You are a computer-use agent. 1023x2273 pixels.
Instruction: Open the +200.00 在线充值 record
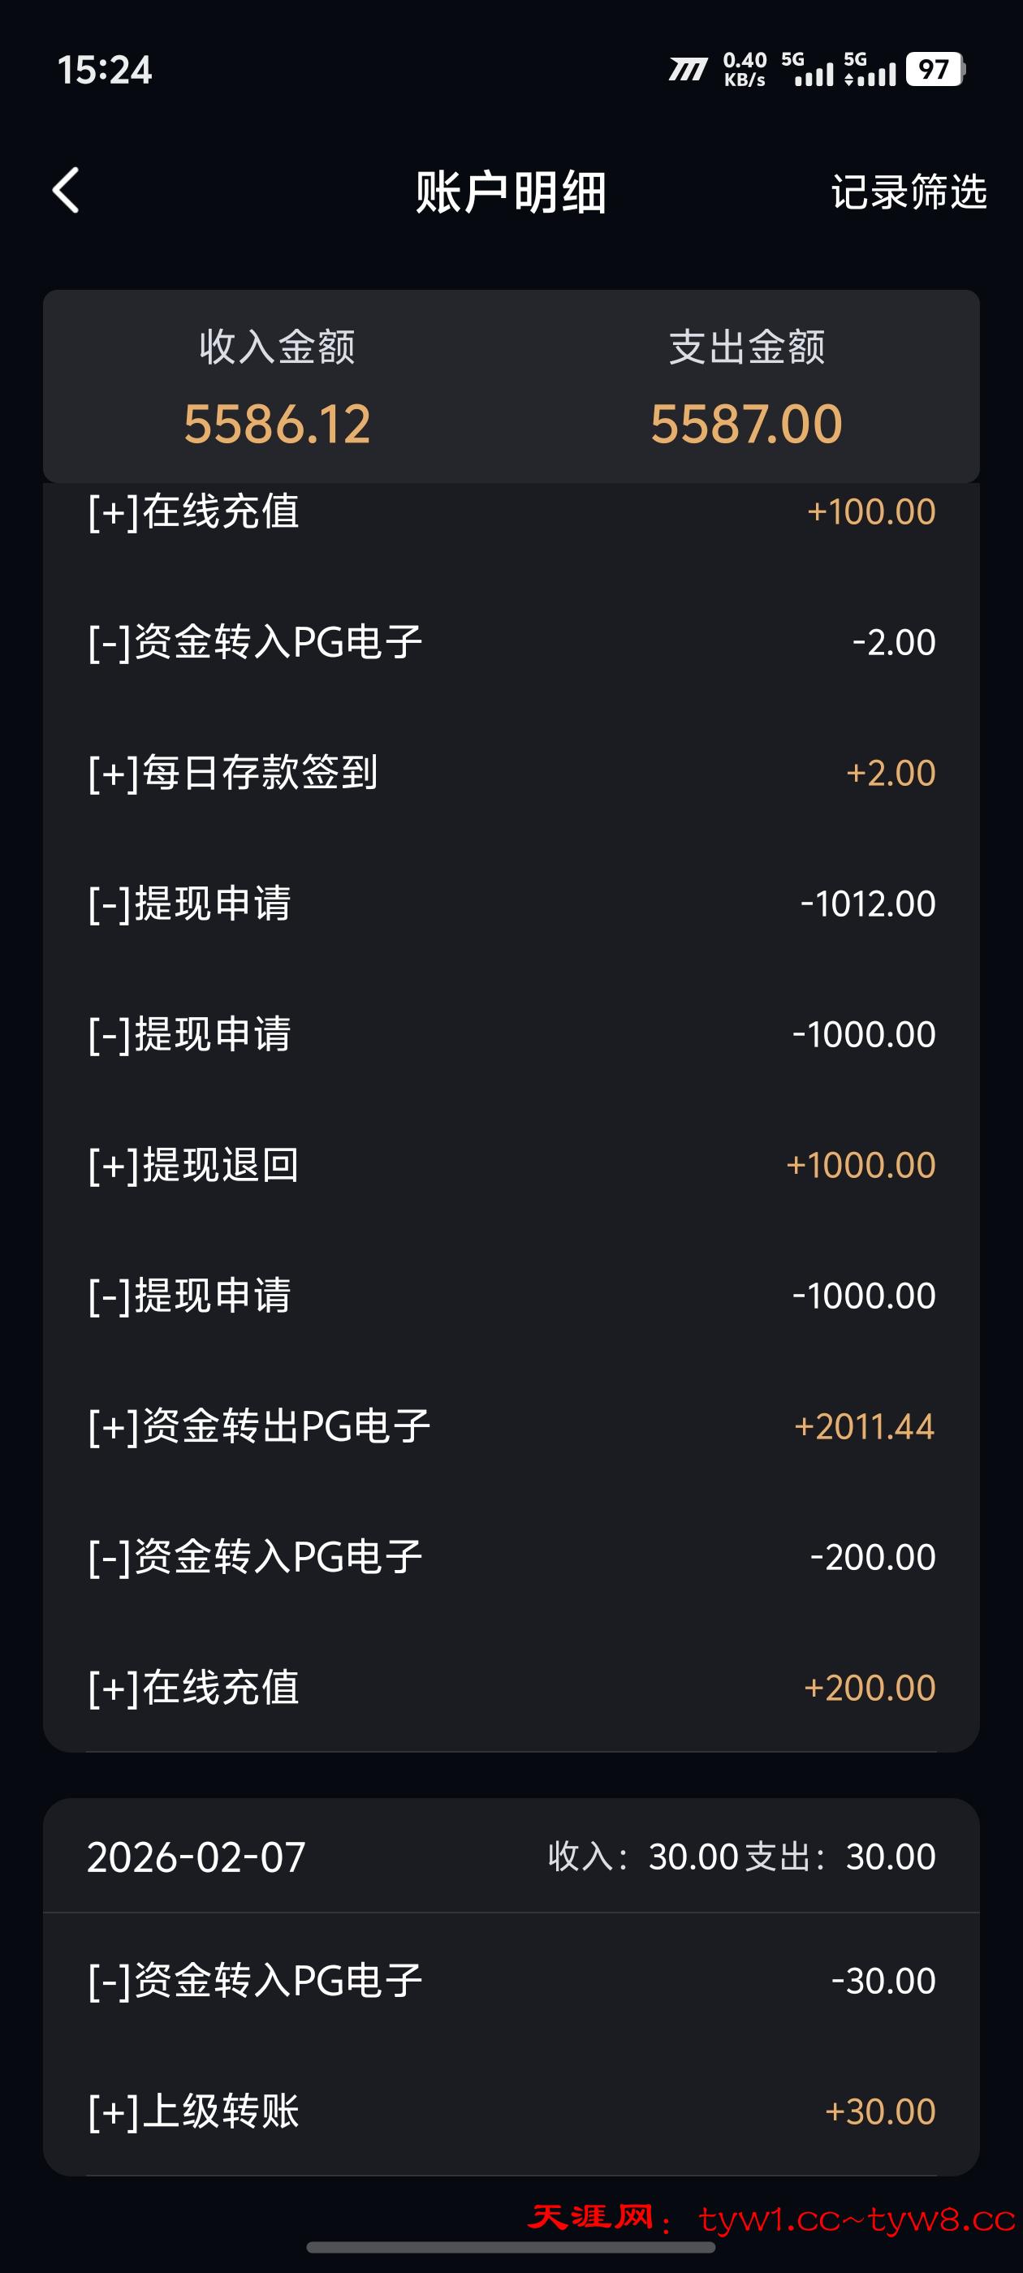(x=511, y=1687)
